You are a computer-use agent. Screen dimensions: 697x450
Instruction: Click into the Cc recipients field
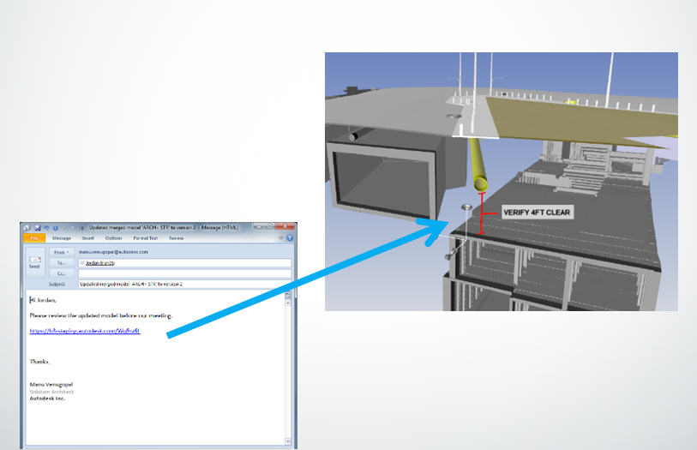183,273
